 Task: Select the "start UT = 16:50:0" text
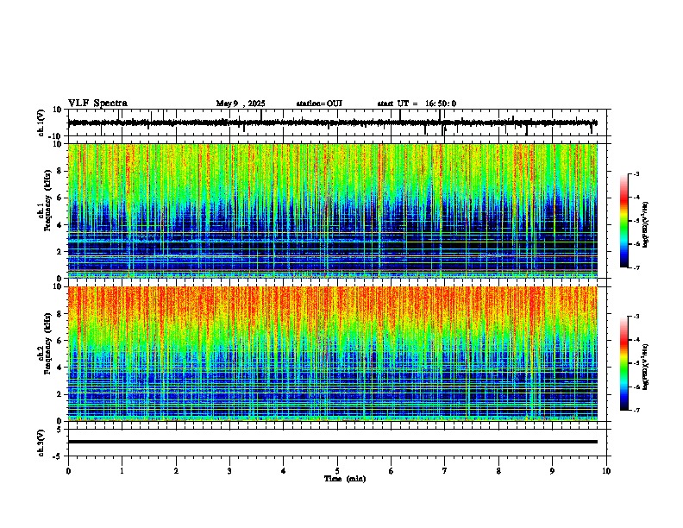click(x=417, y=104)
